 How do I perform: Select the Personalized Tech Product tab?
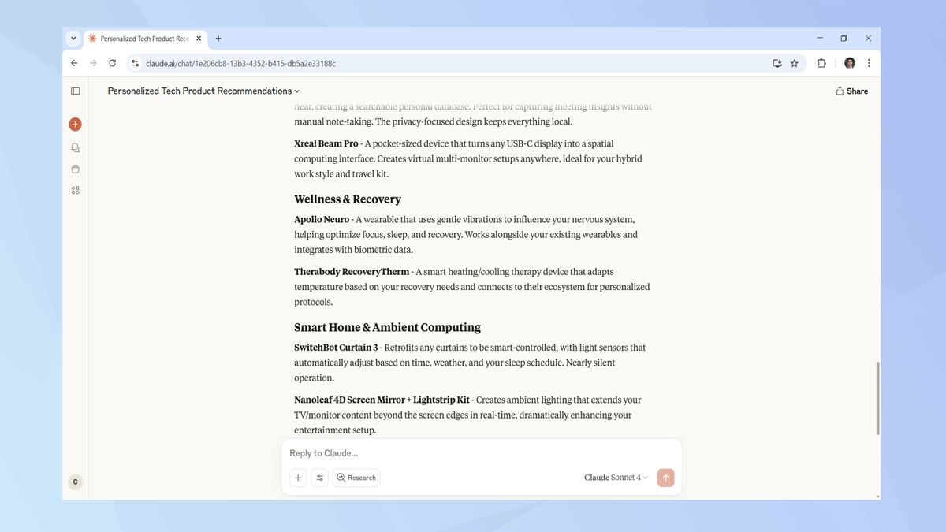142,39
